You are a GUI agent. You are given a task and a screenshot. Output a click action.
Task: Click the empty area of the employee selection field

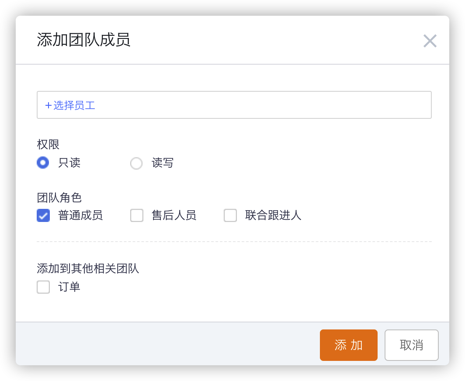[262, 105]
